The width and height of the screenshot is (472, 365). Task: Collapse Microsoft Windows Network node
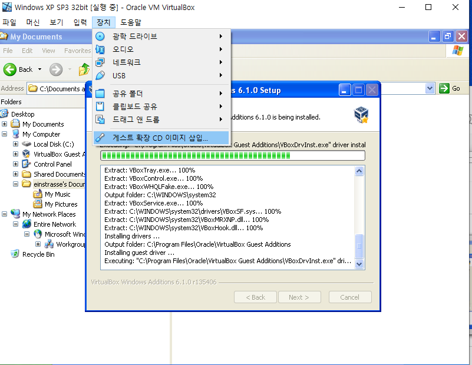coord(27,234)
